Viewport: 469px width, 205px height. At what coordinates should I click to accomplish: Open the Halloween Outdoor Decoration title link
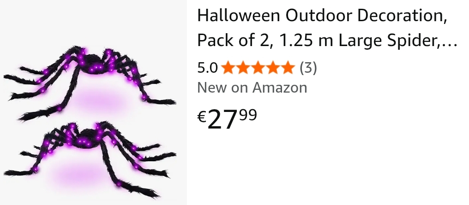coord(327,28)
